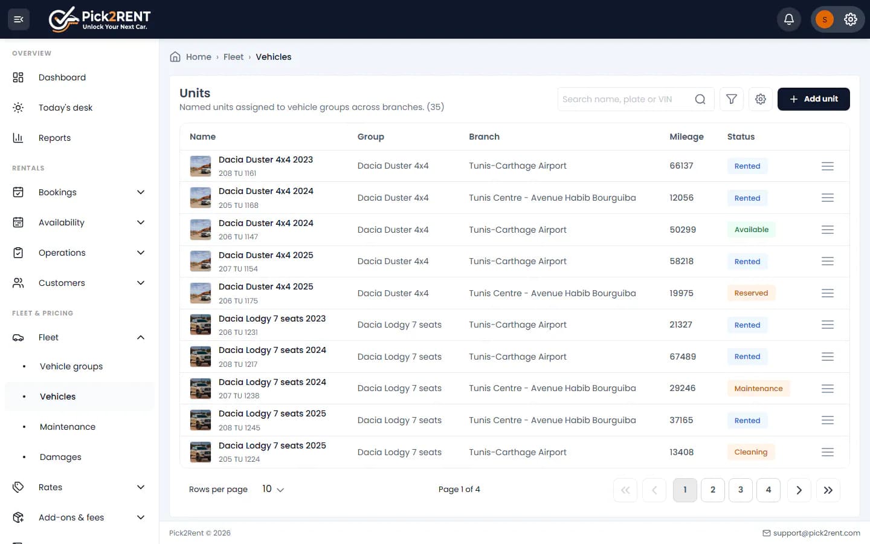The width and height of the screenshot is (870, 544).
Task: Open table column settings gear
Action: (761, 99)
